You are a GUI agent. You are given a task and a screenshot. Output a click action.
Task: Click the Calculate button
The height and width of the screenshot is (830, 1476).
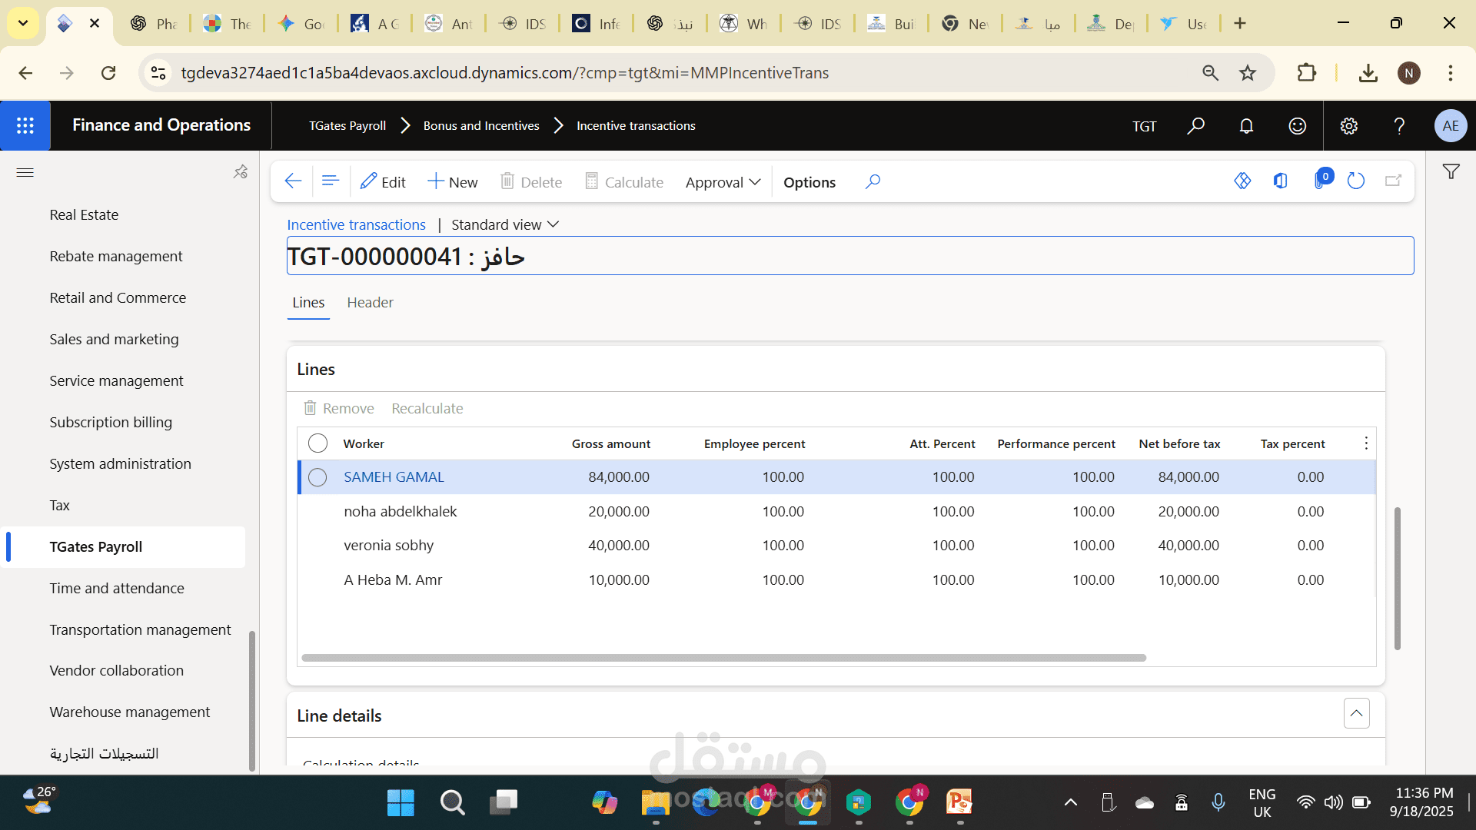click(x=624, y=182)
